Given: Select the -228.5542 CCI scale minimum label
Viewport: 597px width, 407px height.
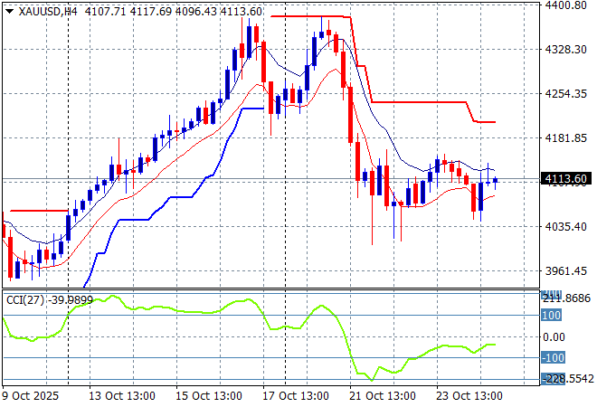Looking at the screenshot, I should coord(567,378).
